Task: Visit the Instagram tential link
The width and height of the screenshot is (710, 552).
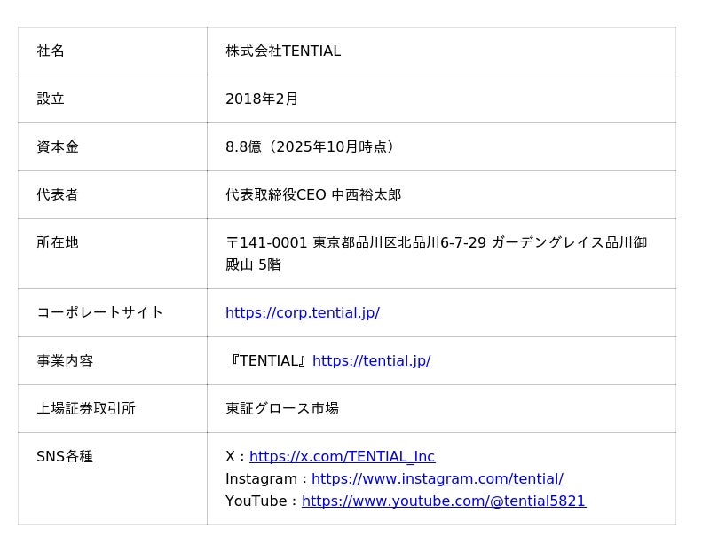Action: click(x=438, y=478)
